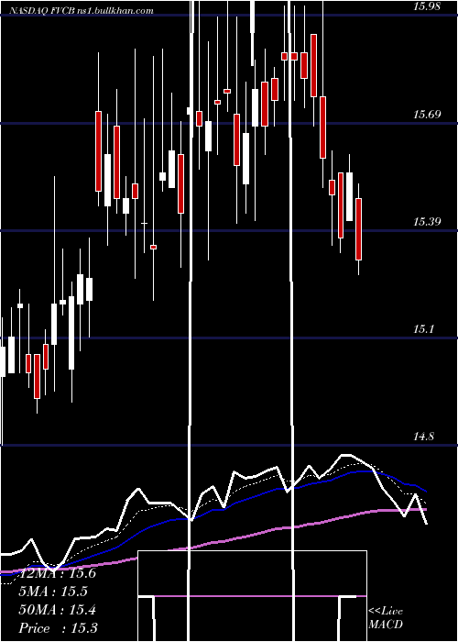Click the <<Live MACD label

386,618
